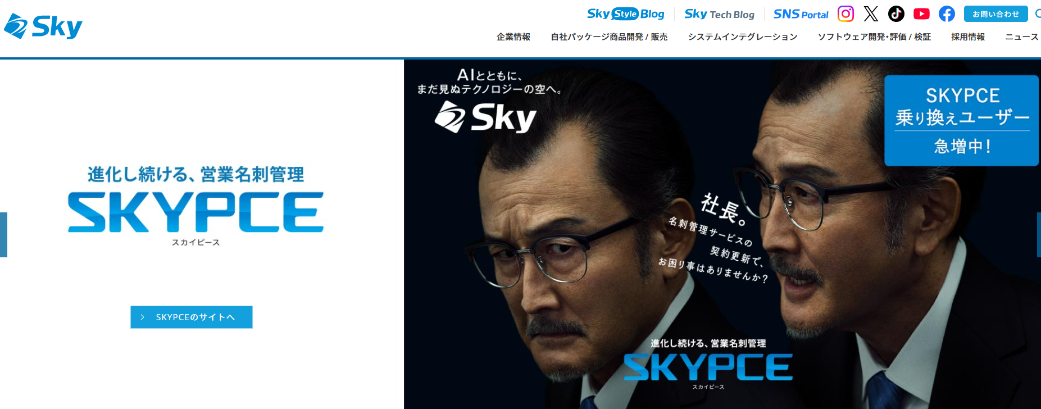Open 自社パッケージ商品開発 / 販売 menu

pyautogui.click(x=609, y=37)
